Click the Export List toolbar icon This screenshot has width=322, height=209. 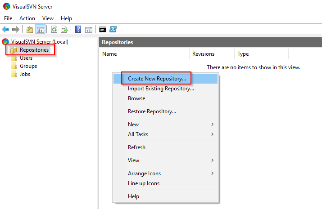pos(64,30)
